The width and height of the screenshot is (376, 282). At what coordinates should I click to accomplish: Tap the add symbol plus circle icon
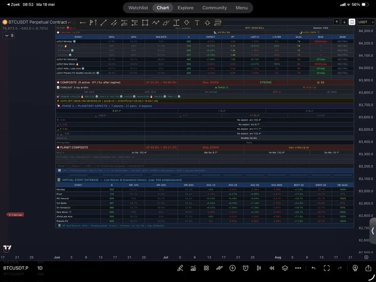coord(232,268)
